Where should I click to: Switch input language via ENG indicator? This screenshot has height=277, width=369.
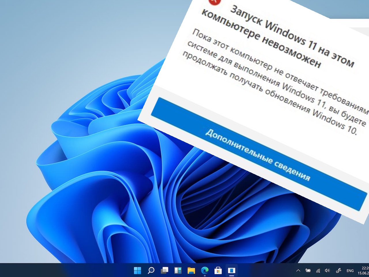[350, 271]
